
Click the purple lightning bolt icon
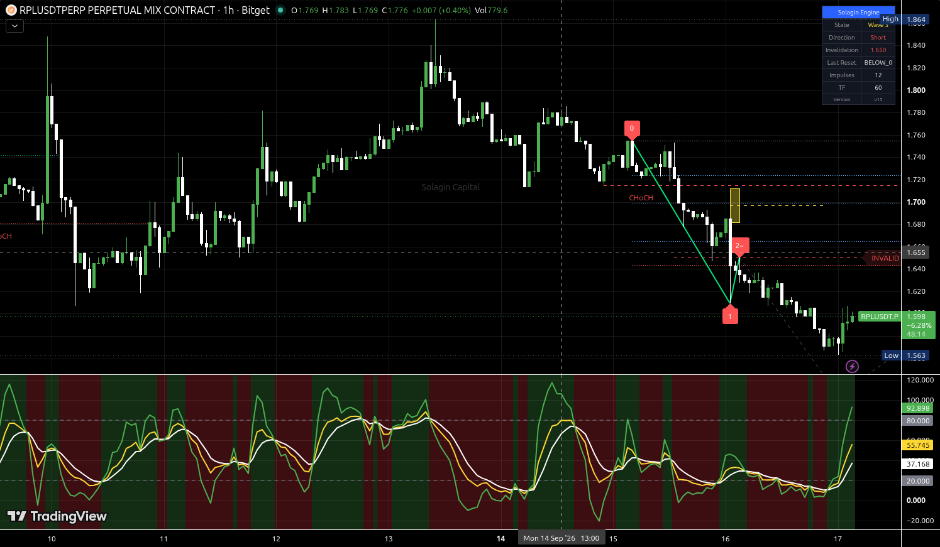coord(852,366)
